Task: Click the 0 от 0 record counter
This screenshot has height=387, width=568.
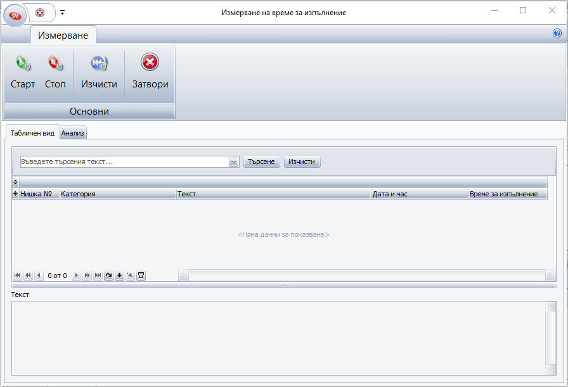Action: tap(57, 276)
